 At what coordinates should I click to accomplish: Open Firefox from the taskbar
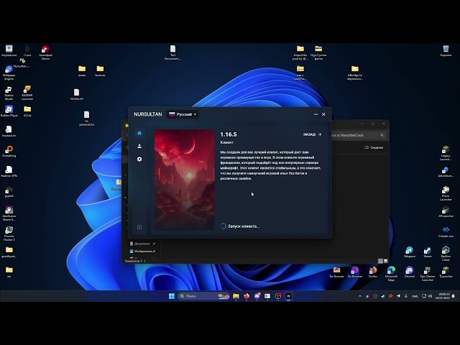[x=247, y=296]
